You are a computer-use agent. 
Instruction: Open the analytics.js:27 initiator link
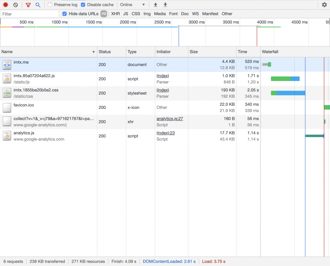point(170,119)
